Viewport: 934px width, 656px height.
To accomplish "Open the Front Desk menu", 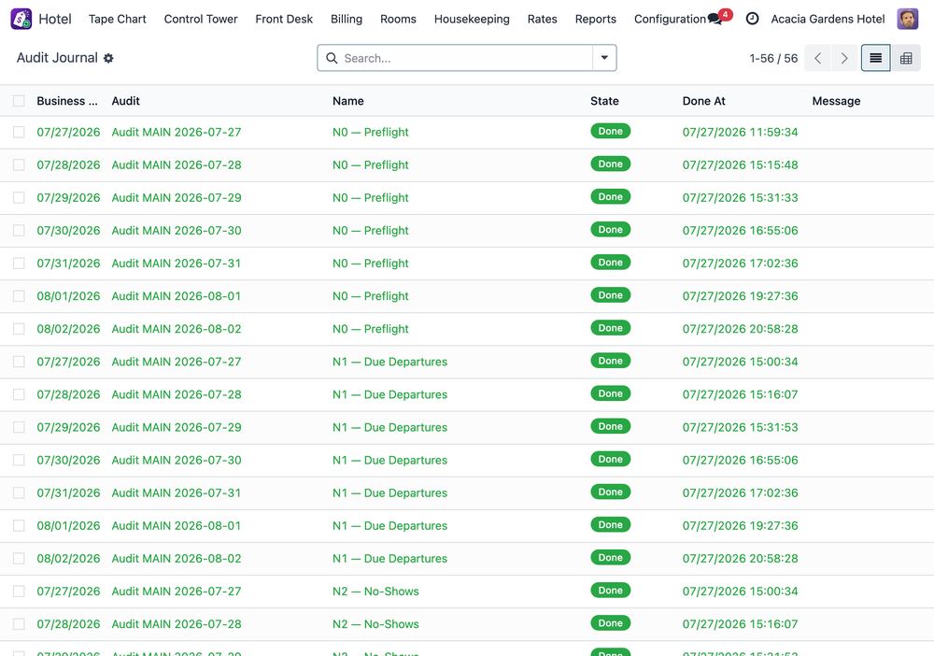I will point(284,19).
